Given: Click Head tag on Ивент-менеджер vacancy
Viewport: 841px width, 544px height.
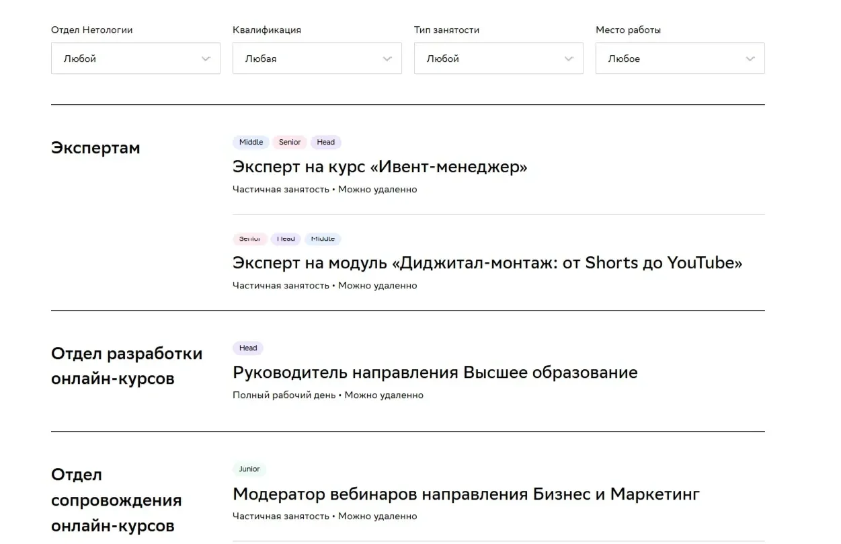Looking at the screenshot, I should (326, 142).
